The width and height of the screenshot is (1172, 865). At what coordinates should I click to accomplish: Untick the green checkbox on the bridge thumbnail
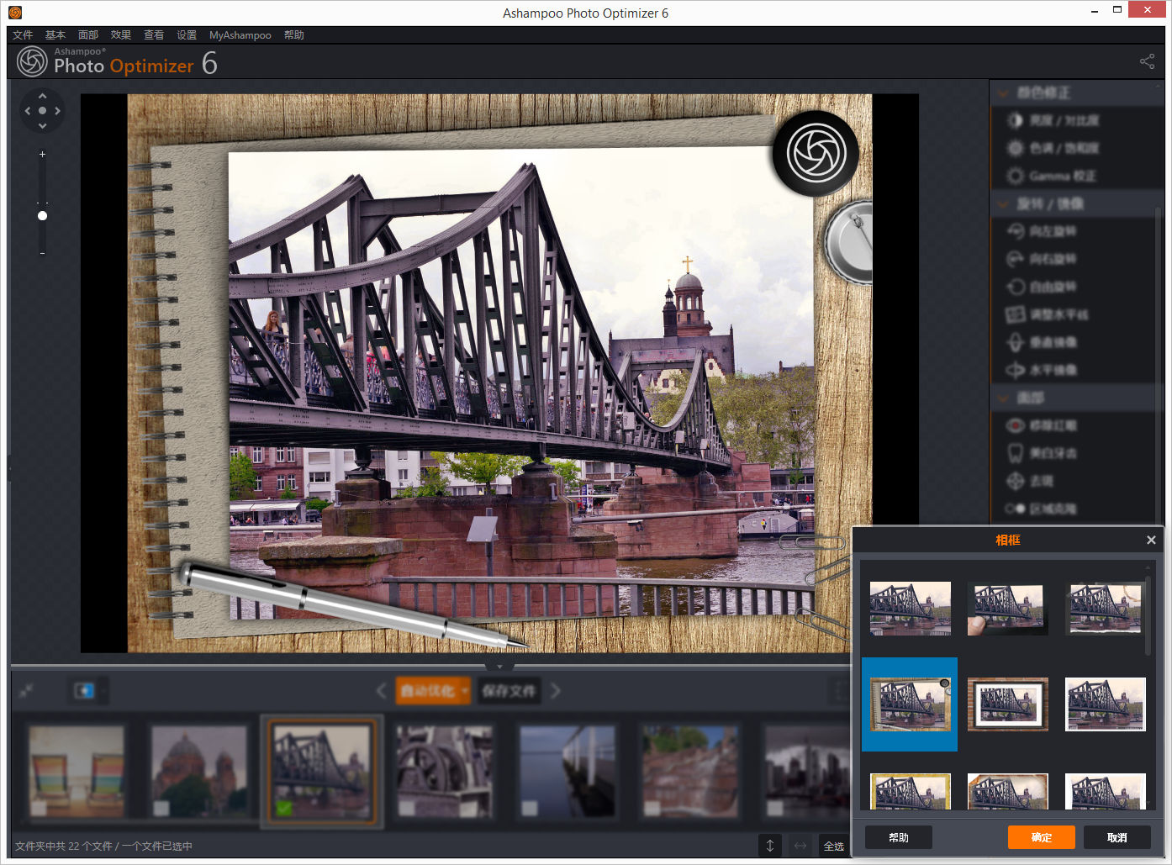pos(284,809)
